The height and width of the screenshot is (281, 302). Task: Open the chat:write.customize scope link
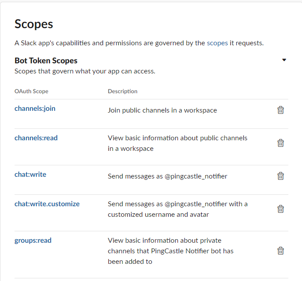[x=47, y=204]
